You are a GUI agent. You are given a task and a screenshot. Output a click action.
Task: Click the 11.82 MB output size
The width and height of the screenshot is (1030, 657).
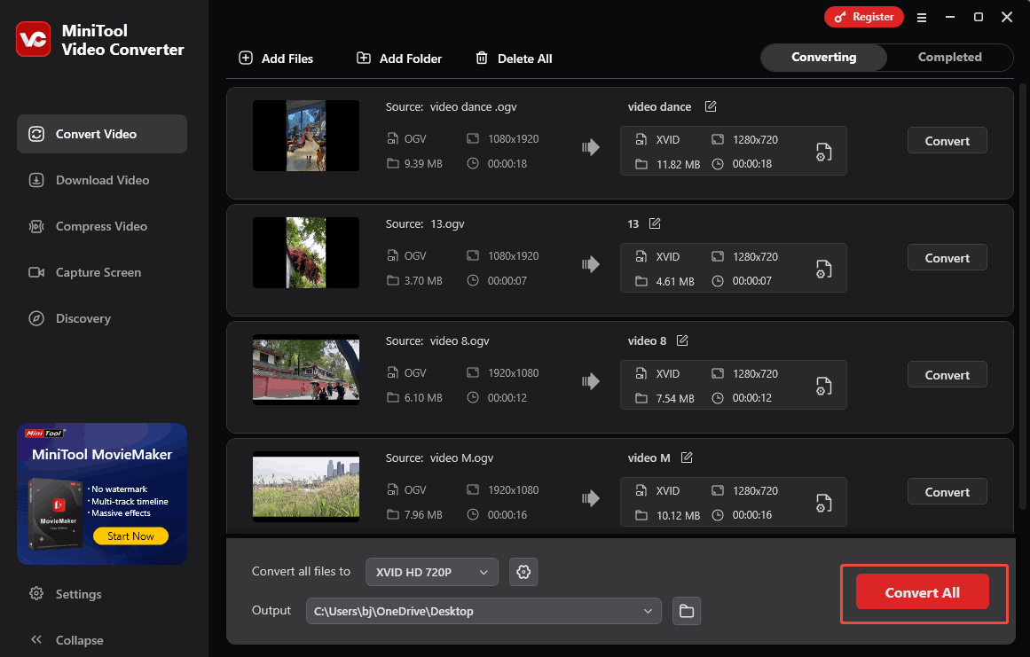[678, 164]
